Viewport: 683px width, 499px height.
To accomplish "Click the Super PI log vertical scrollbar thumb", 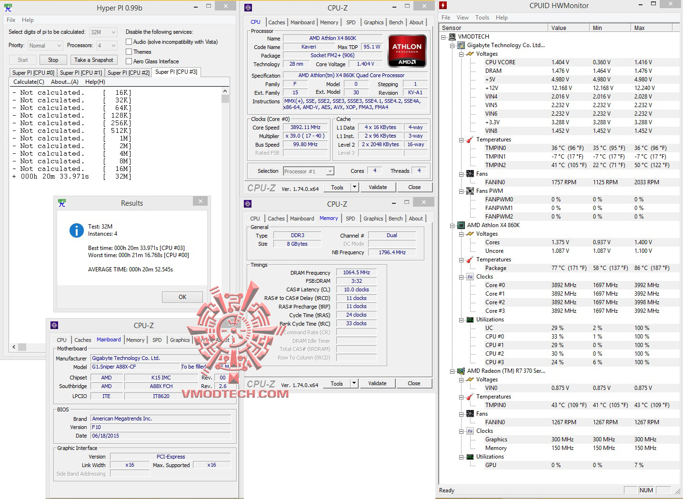I will (x=225, y=99).
